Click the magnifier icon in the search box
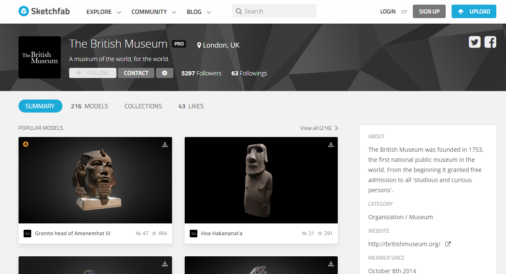Image resolution: width=506 pixels, height=274 pixels. tap(239, 11)
